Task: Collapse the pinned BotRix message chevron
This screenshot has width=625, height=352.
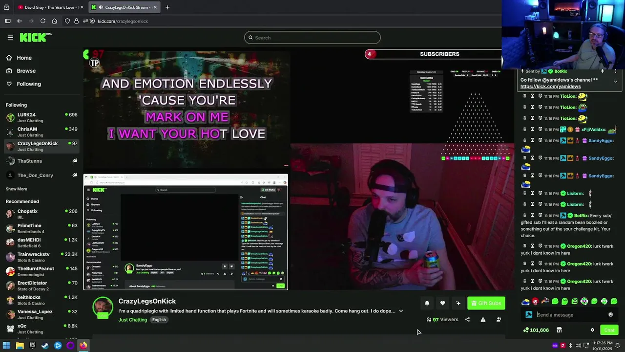Action: click(x=615, y=81)
